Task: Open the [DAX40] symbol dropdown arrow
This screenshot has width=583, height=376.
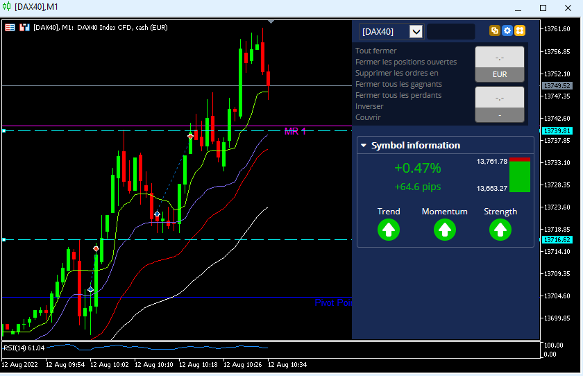Action: point(416,32)
